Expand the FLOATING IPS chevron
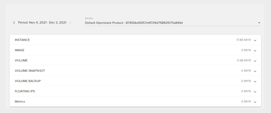 click(x=255, y=92)
